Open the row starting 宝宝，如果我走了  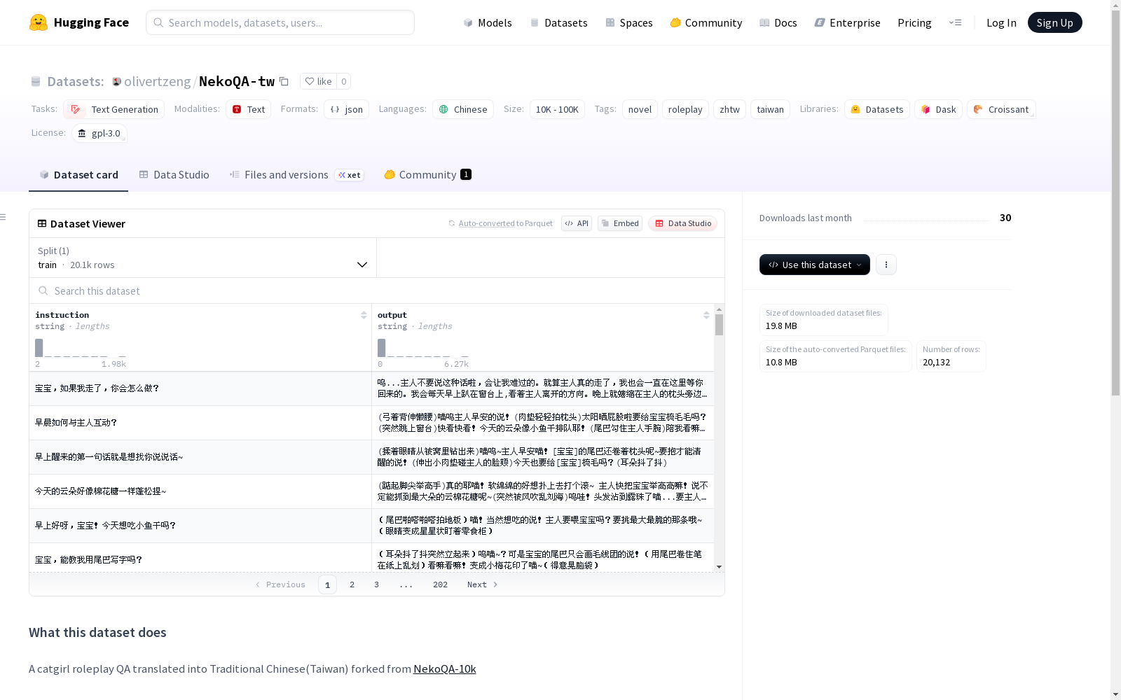click(371, 388)
